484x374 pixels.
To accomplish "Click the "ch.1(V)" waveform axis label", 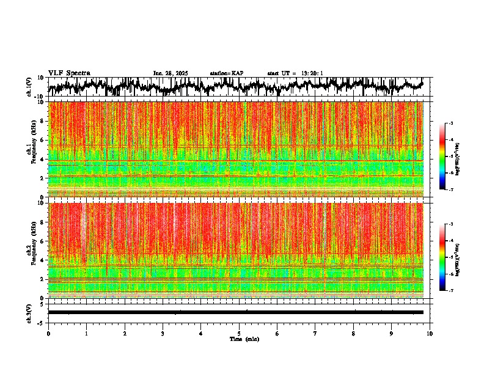I will pos(29,87).
